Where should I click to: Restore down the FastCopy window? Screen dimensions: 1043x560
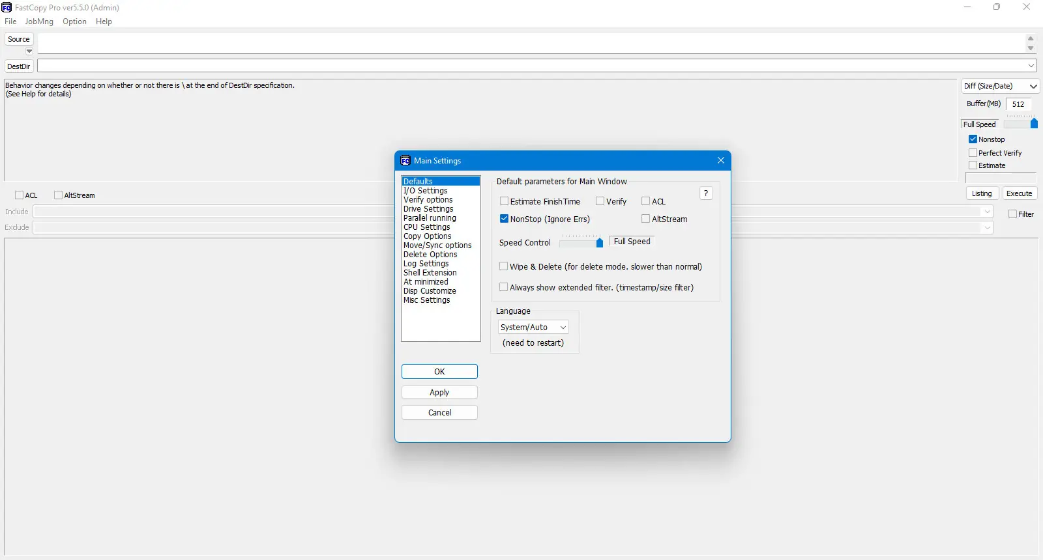tap(997, 7)
